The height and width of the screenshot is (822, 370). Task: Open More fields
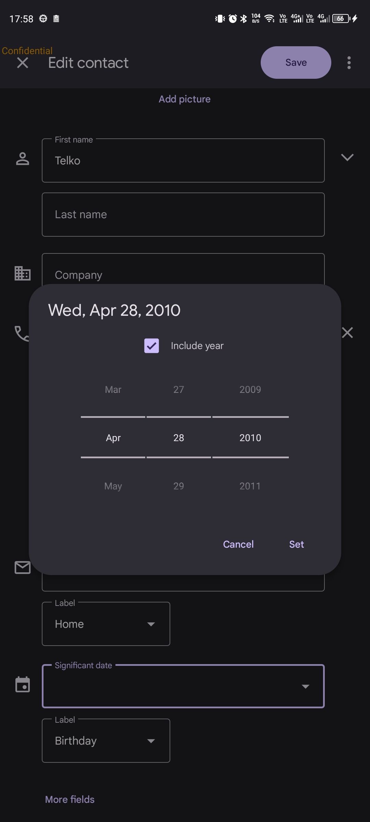click(70, 799)
